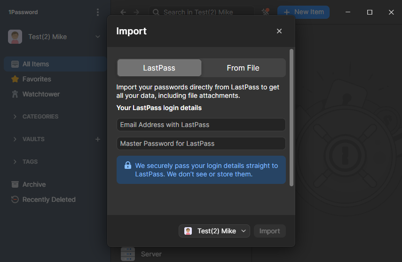Switch to the LastPass tab
The image size is (402, 262).
159,68
